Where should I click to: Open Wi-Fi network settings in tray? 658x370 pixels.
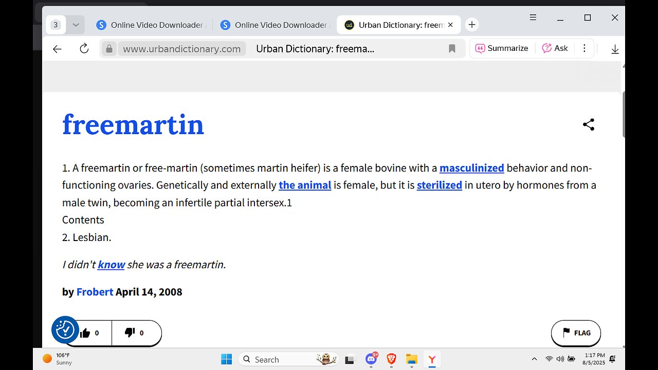(x=549, y=359)
